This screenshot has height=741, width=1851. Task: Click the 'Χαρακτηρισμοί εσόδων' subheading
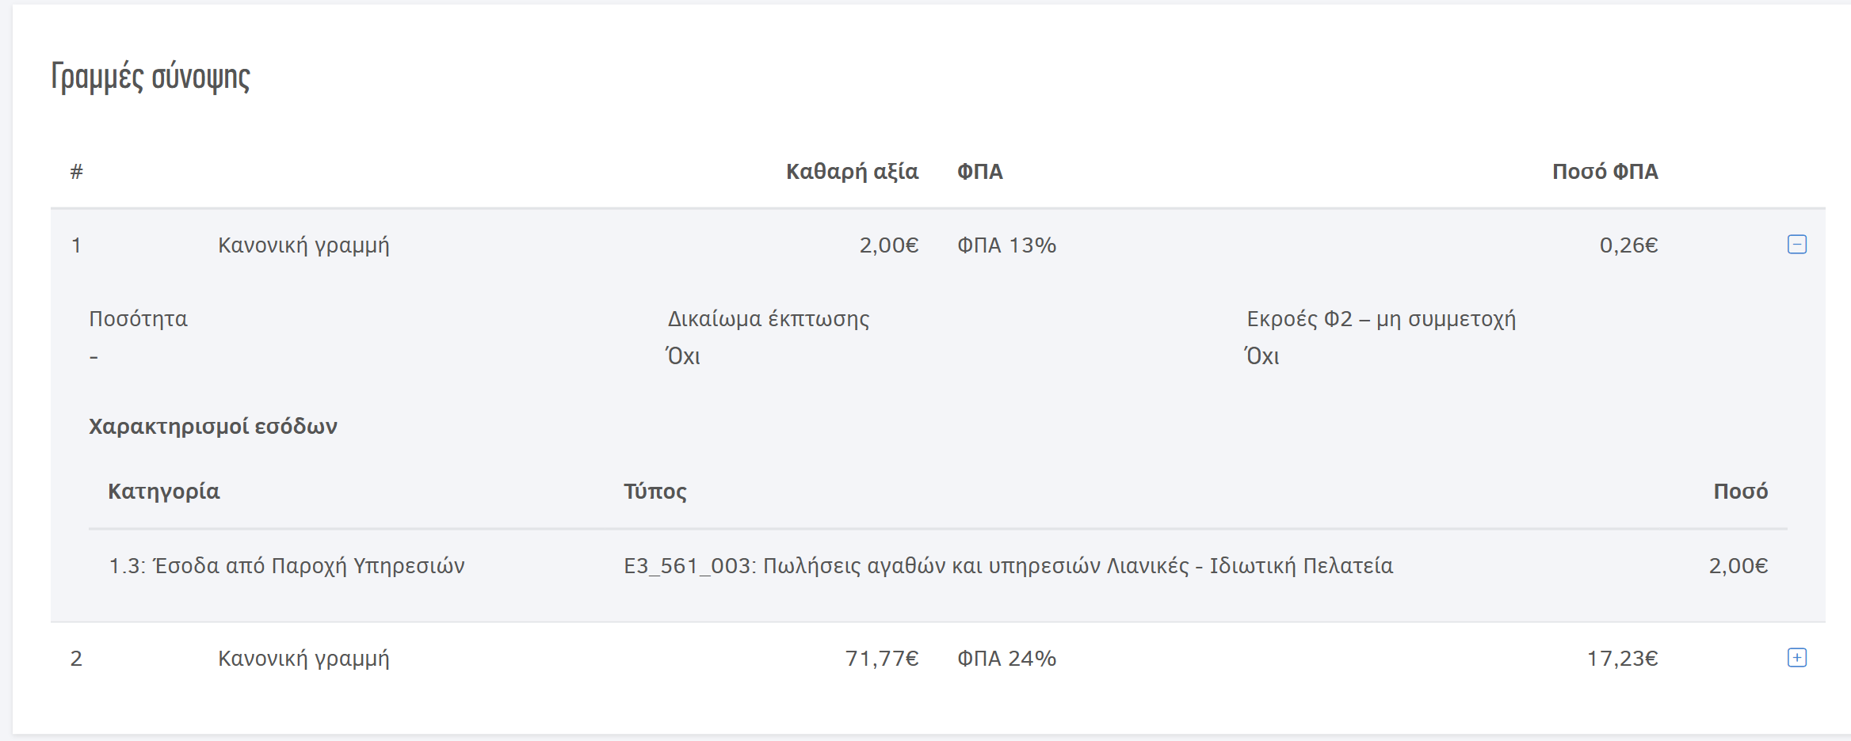[x=212, y=427]
